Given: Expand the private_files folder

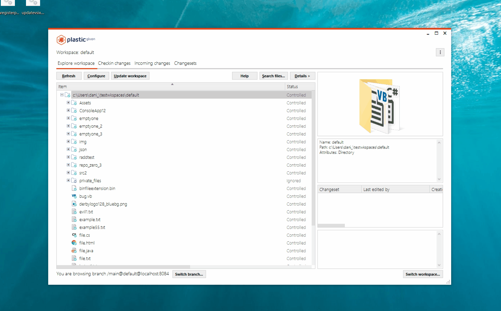Looking at the screenshot, I should point(68,180).
